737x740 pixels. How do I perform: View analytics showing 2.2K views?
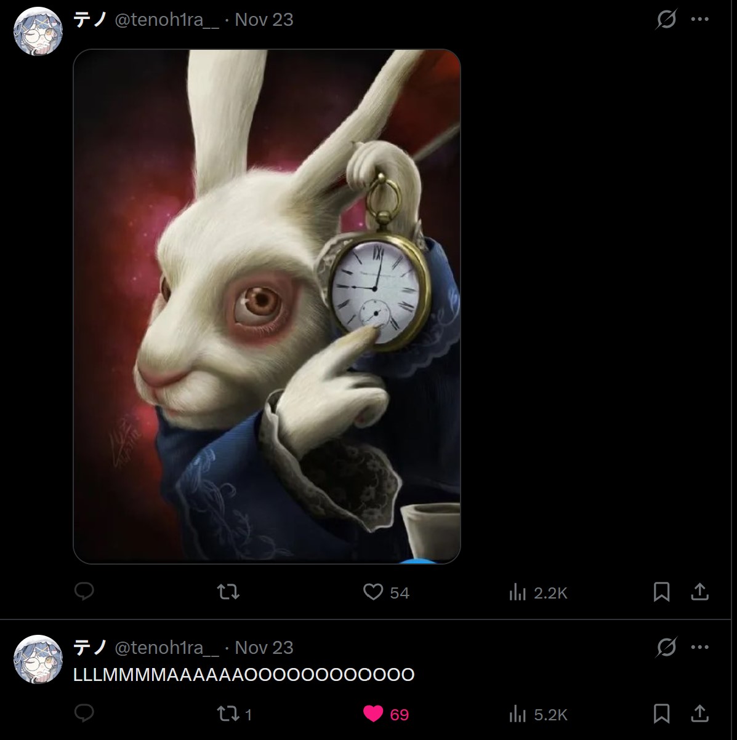pyautogui.click(x=538, y=592)
